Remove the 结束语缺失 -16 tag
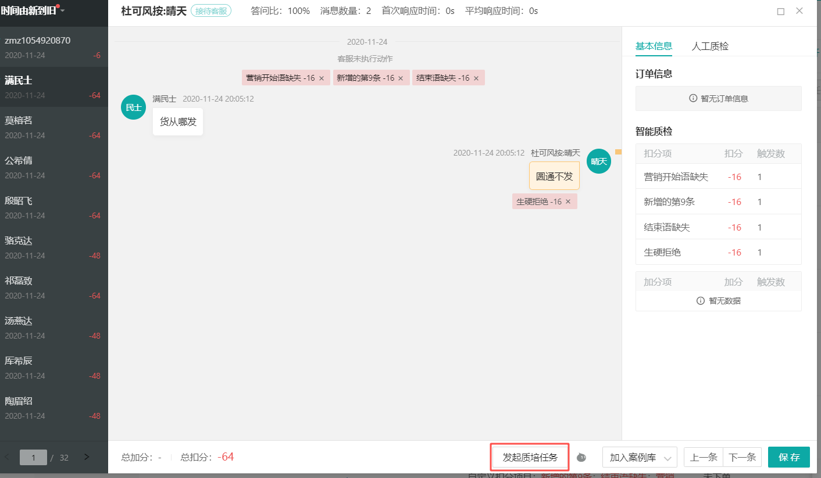821x478 pixels. [476, 78]
